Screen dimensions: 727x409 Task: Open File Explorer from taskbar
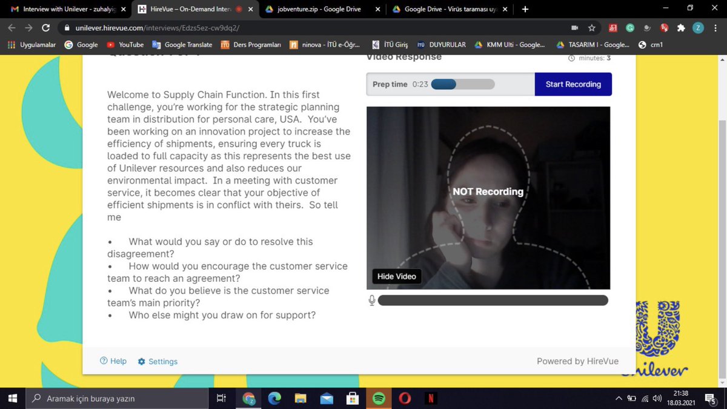coord(300,398)
